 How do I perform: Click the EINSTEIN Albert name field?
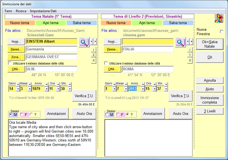click(51, 42)
